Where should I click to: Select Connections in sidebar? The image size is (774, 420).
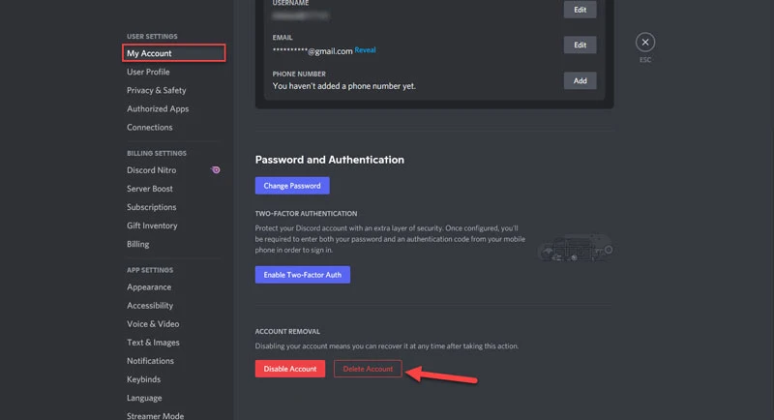(150, 128)
